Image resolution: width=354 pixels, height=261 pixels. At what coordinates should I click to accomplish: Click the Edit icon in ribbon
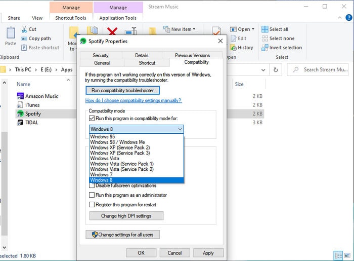[x=233, y=39]
